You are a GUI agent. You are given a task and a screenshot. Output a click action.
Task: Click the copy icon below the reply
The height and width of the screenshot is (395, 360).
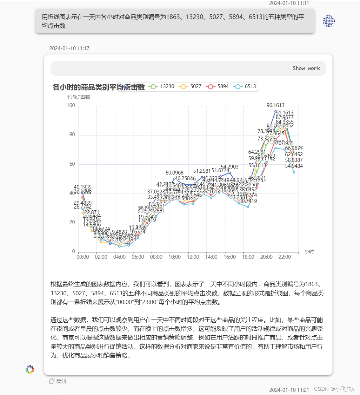pos(52,381)
